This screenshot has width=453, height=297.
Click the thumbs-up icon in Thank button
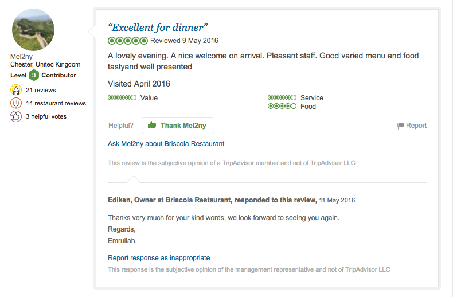point(152,125)
